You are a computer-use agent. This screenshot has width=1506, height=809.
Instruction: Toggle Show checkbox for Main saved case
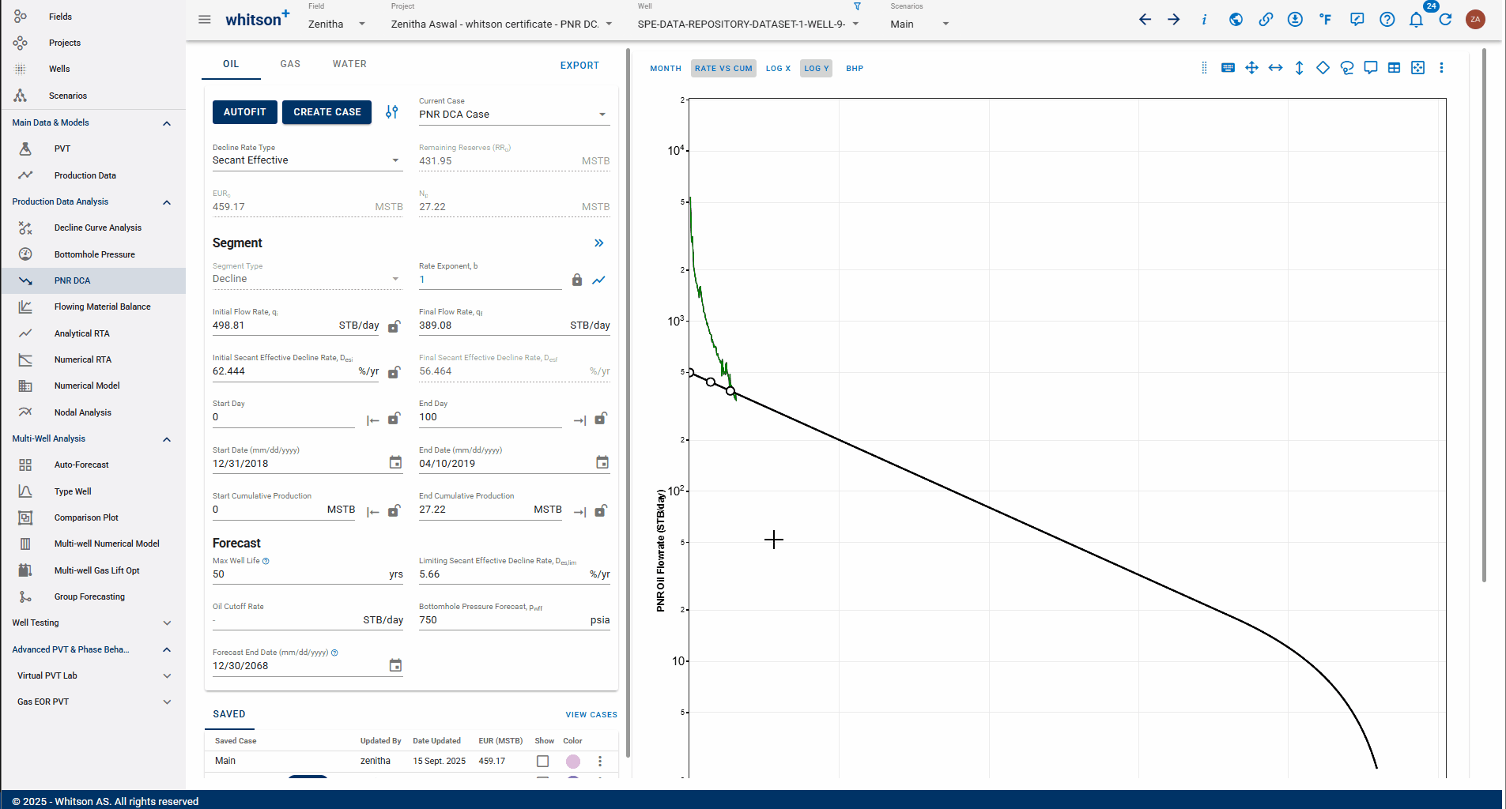(542, 761)
